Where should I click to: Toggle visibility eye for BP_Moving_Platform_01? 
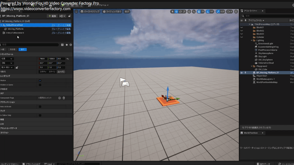point(241,73)
